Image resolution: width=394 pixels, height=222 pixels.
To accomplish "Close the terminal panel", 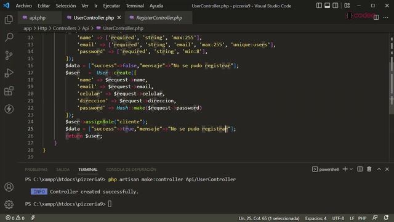I will pos(387,169).
